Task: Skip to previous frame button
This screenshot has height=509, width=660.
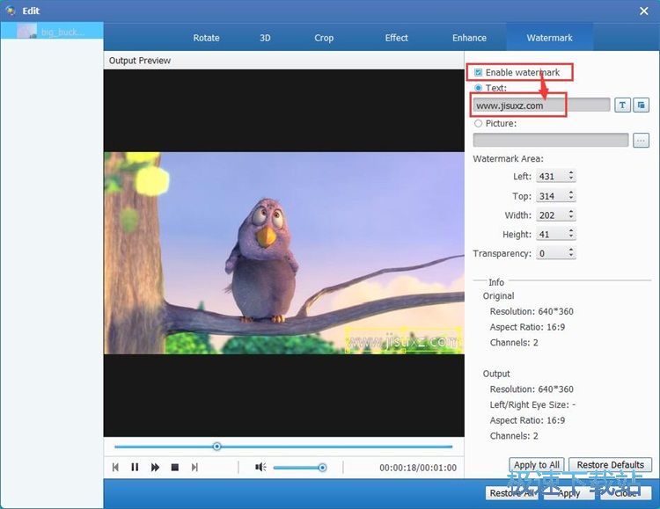Action: pos(115,468)
